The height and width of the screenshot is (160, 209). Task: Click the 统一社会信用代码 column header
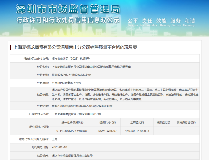72,122
